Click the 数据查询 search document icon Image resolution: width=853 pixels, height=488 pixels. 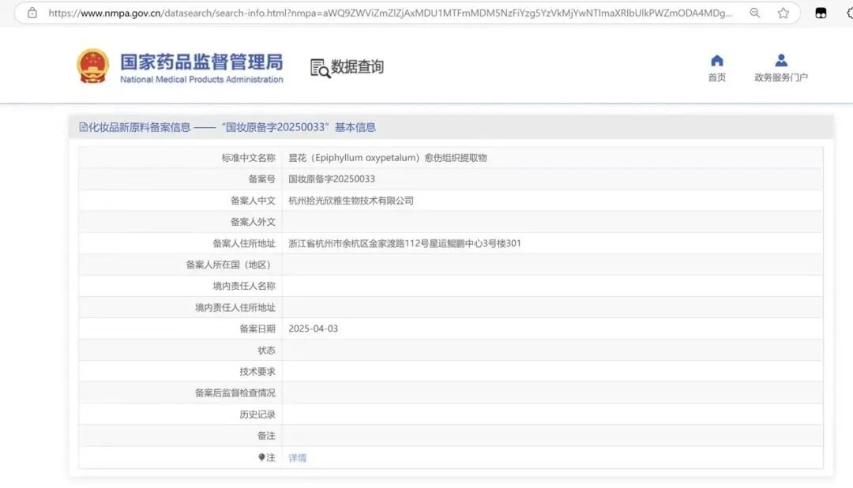click(320, 69)
